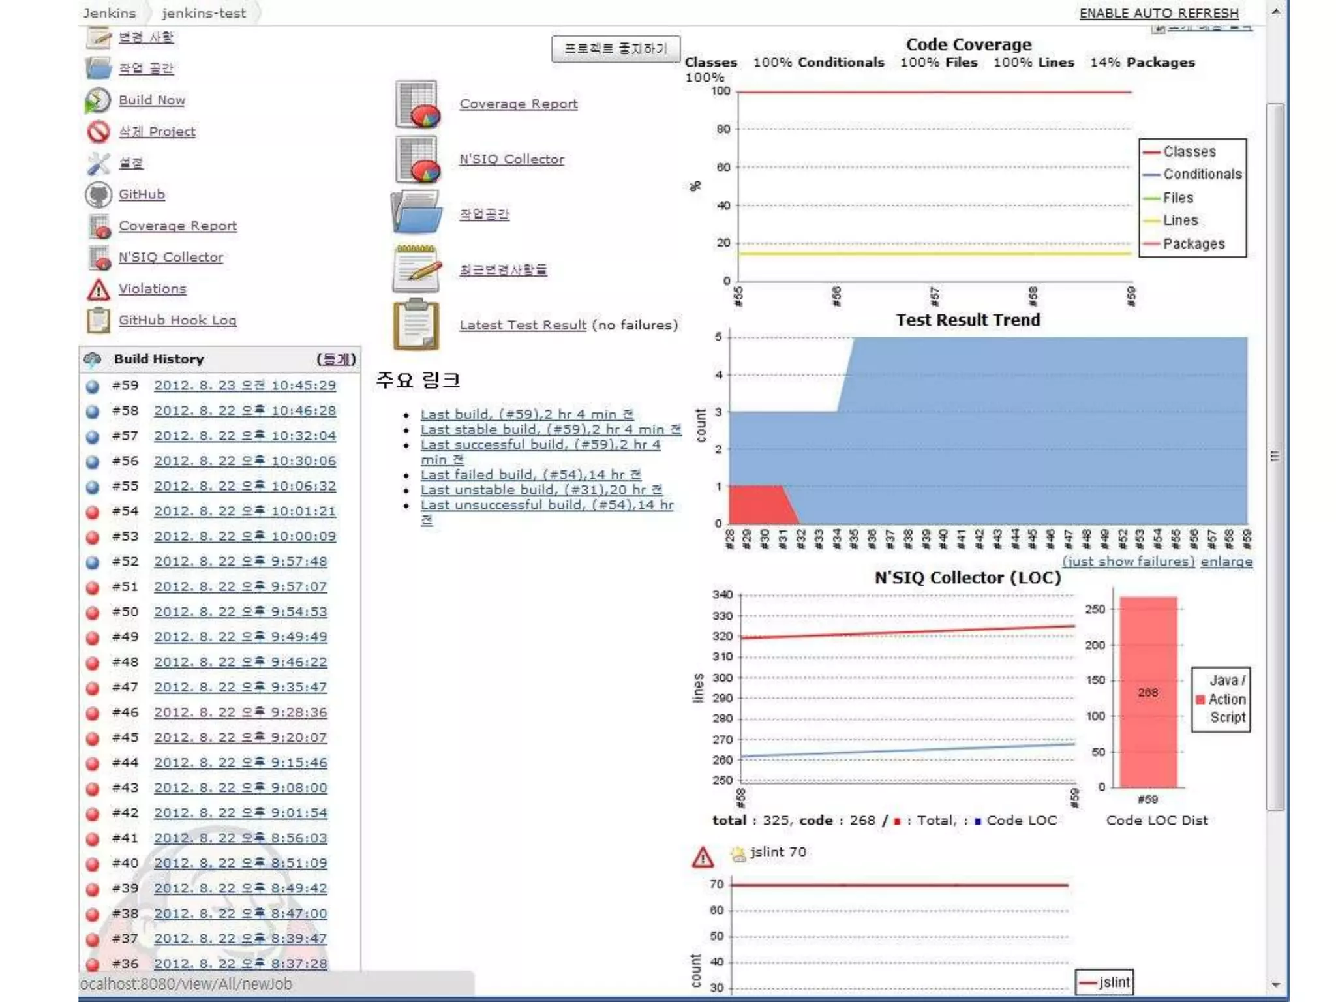Click the settings wrench-and-screwdriver icon
Screen dimensions: 1336x1002
pyautogui.click(x=98, y=163)
